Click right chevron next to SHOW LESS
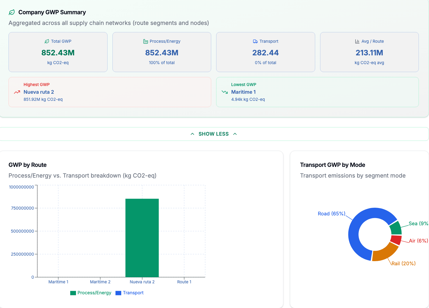Image resolution: width=429 pixels, height=308 pixels. click(x=235, y=134)
